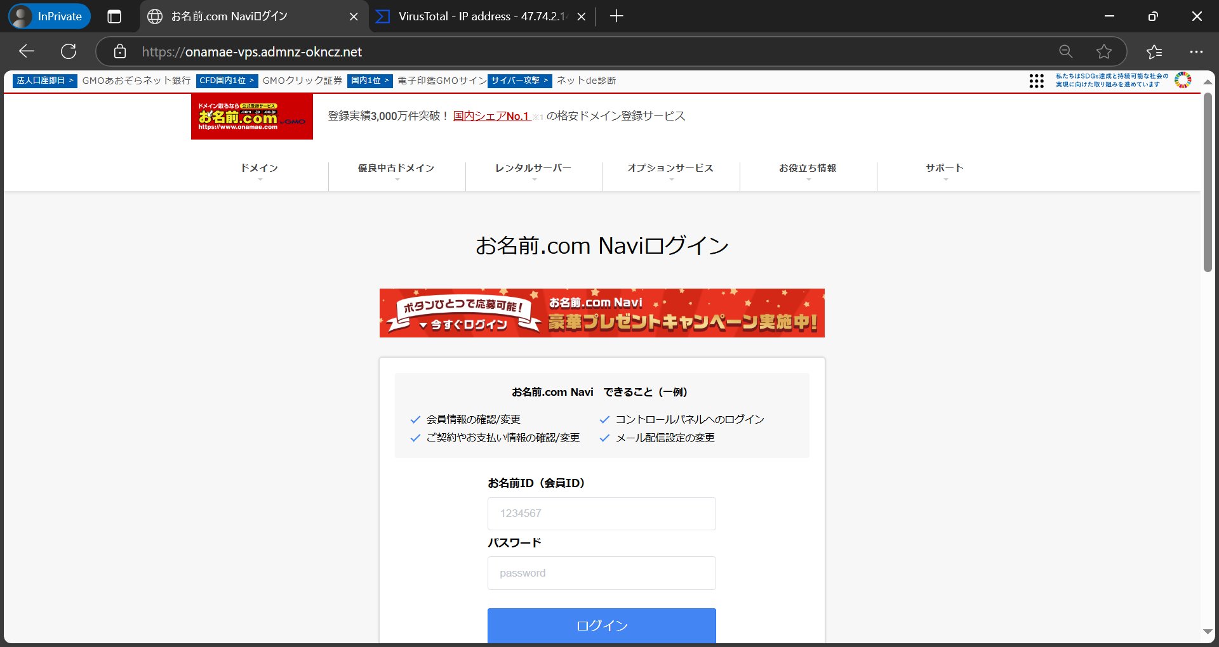The height and width of the screenshot is (647, 1219).
Task: Open the GMO services grid icon
Action: click(x=1036, y=81)
